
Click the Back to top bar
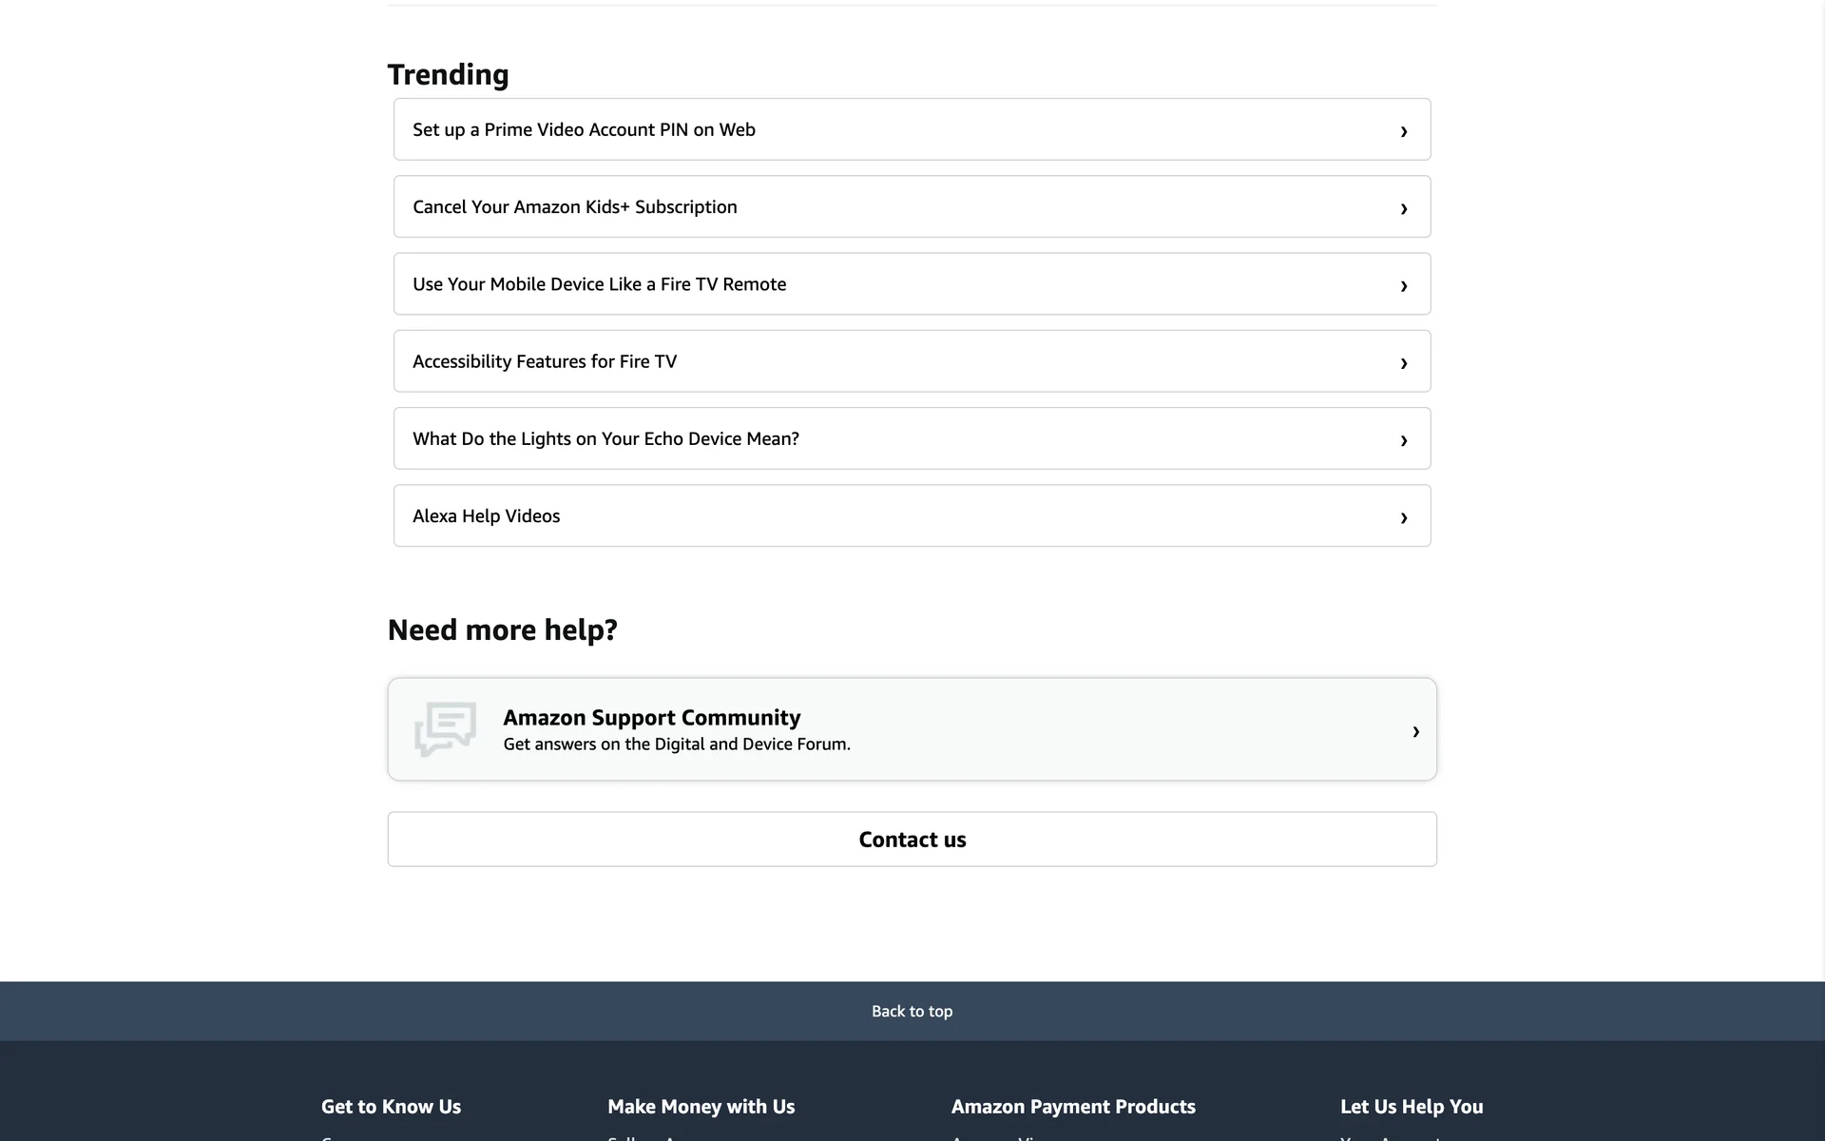pyautogui.click(x=912, y=1011)
